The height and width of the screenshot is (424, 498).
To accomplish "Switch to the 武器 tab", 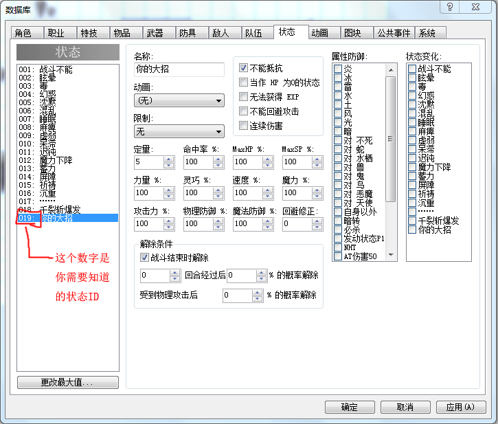I will (x=159, y=33).
